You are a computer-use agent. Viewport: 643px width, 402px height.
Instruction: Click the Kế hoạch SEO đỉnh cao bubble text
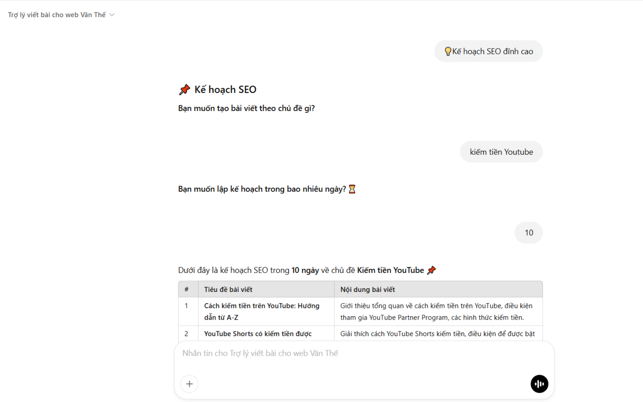pyautogui.click(x=493, y=51)
